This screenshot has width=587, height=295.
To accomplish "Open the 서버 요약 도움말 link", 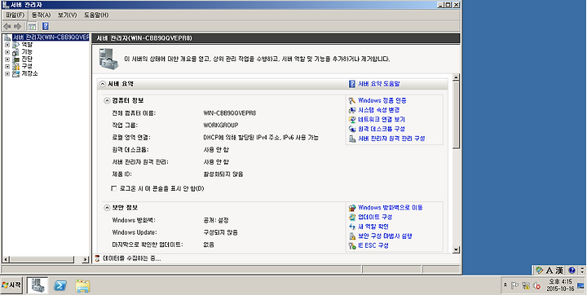I will click(x=378, y=84).
